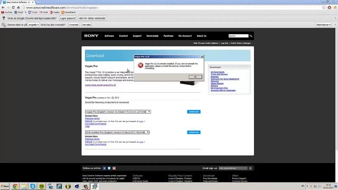Open the YouTube bookmark

[x=7, y=13]
